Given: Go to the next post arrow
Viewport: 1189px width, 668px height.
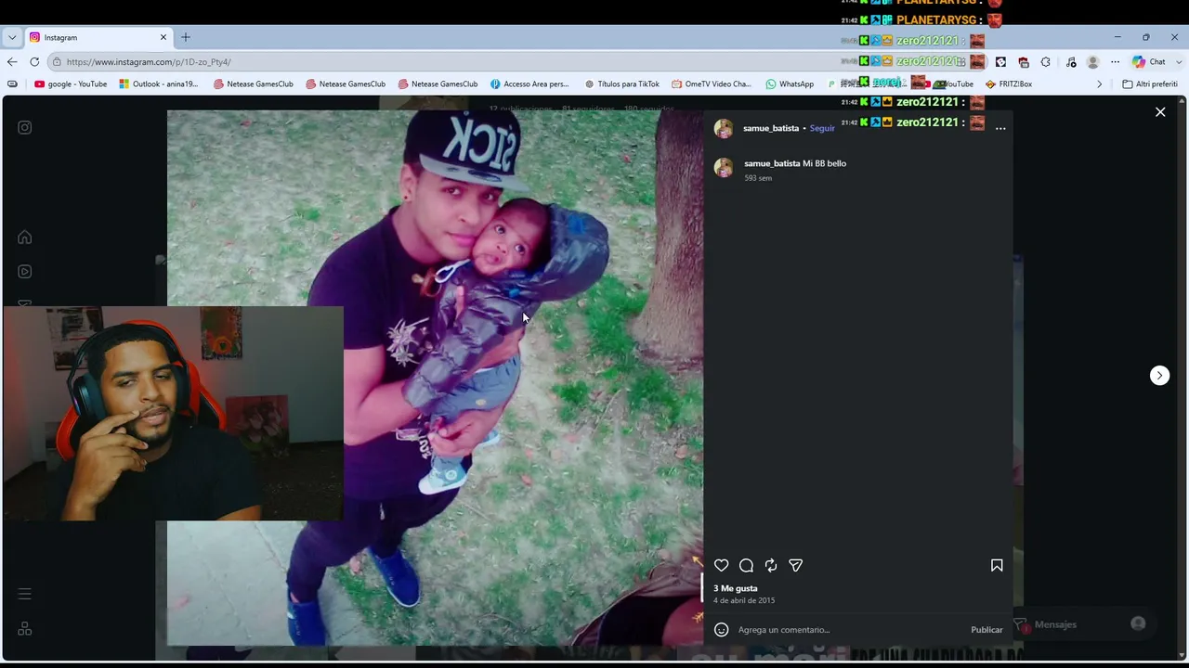Looking at the screenshot, I should [1159, 375].
